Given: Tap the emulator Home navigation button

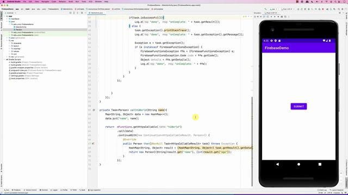Looking at the screenshot, I should (299, 164).
